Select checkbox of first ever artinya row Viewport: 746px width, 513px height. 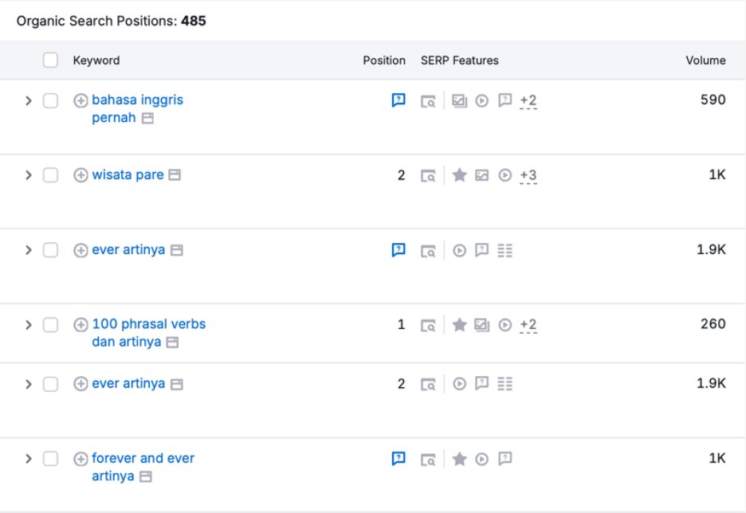[x=50, y=249]
